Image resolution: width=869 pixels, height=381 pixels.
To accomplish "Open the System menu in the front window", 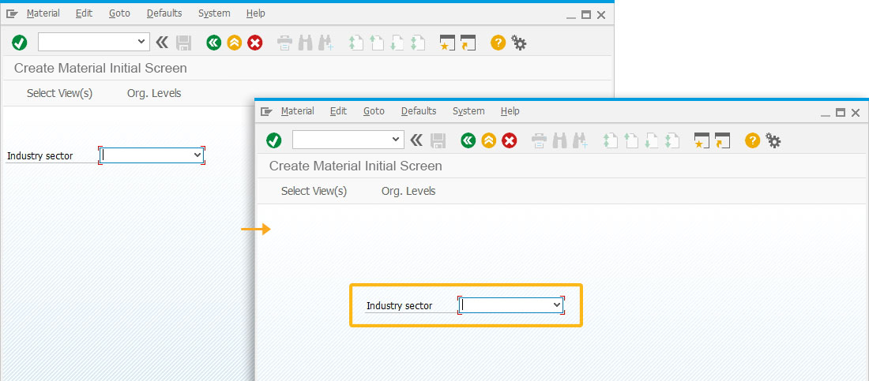I will pyautogui.click(x=468, y=111).
